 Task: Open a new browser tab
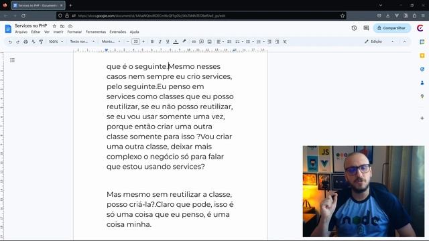[70, 5]
